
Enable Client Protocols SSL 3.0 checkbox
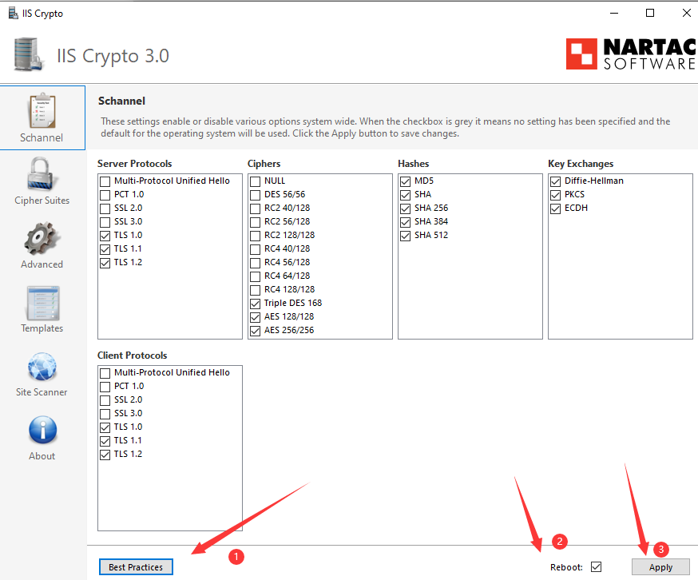pyautogui.click(x=105, y=414)
